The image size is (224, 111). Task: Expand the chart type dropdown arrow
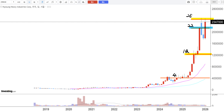tap(56, 2)
